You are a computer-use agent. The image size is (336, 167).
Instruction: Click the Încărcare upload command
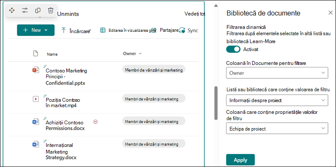point(76,31)
